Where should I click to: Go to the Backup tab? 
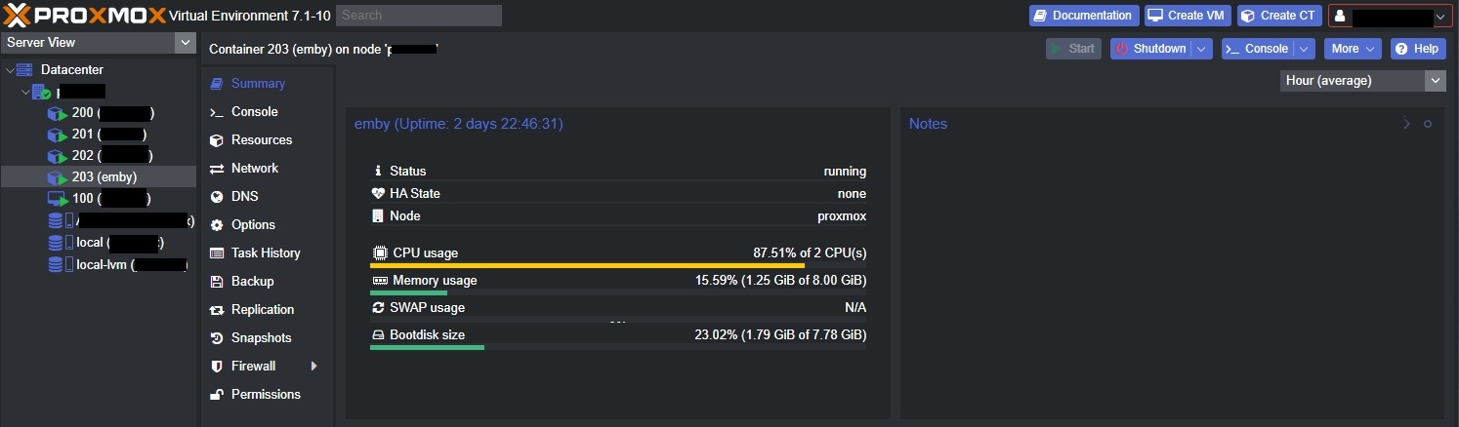pos(267,282)
